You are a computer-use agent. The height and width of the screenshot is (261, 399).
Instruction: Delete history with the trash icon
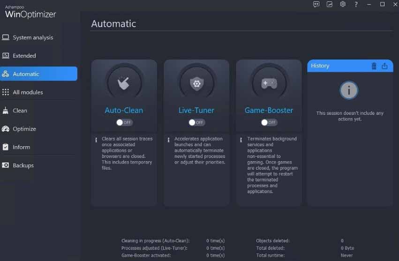pyautogui.click(x=374, y=66)
